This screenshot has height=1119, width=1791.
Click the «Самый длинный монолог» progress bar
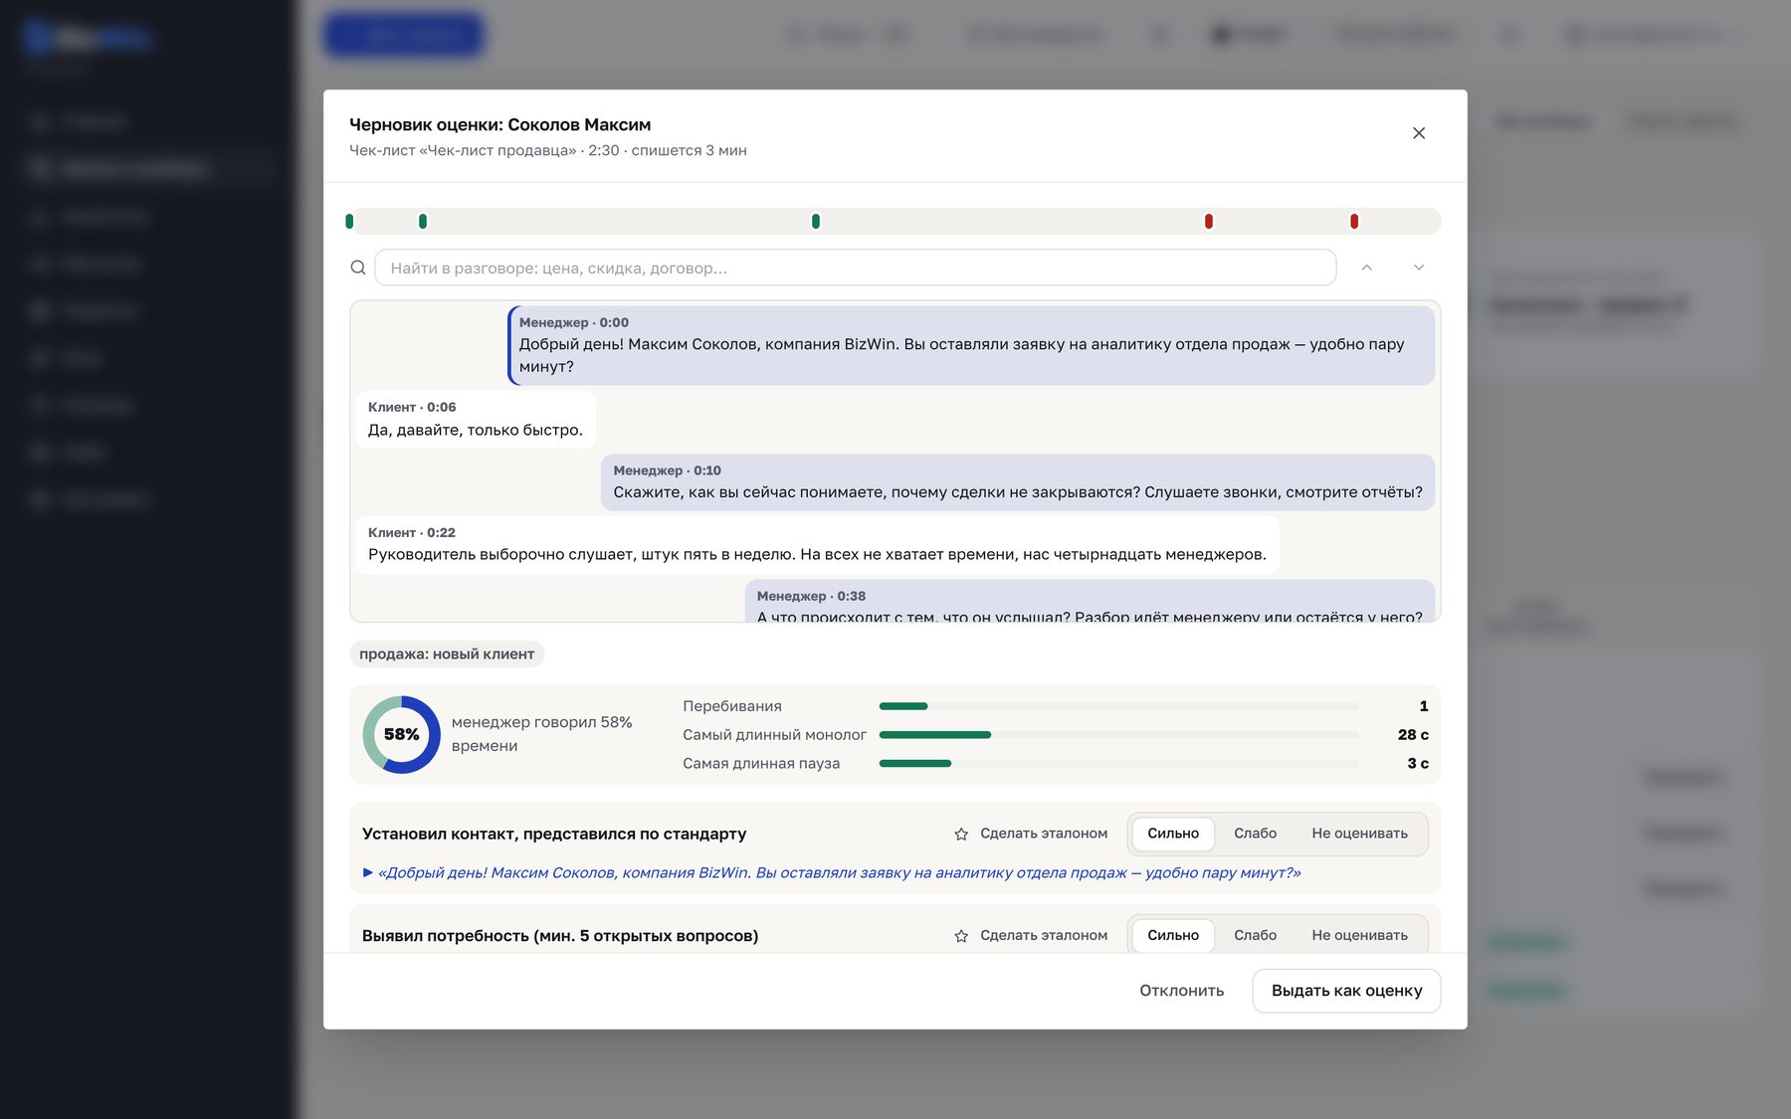tap(1118, 735)
